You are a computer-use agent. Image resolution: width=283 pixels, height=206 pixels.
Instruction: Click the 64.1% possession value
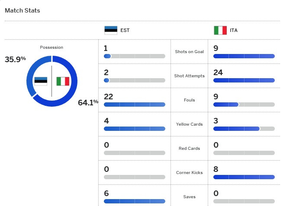88,102
